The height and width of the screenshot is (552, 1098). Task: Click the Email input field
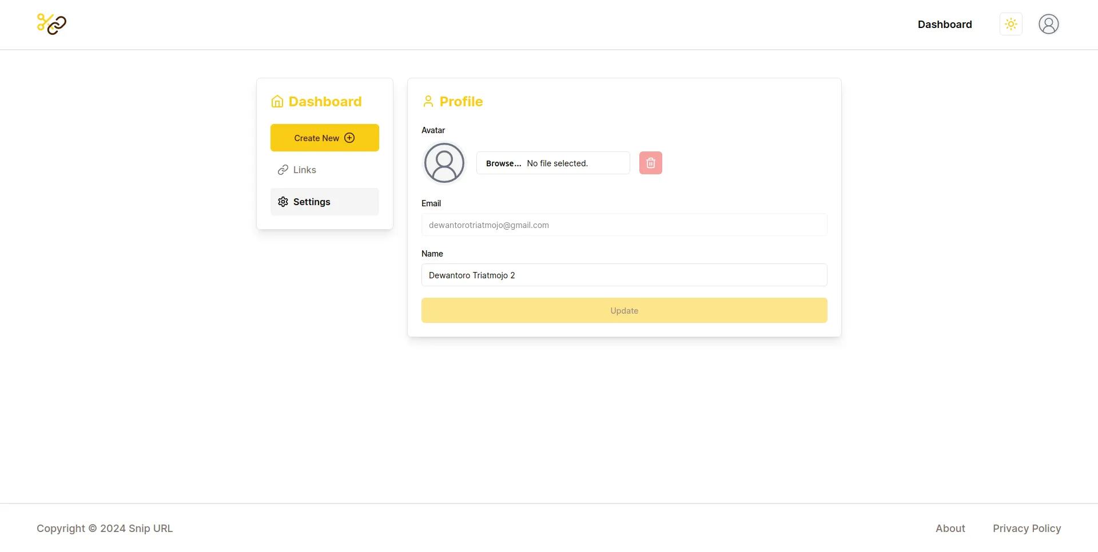click(624, 225)
